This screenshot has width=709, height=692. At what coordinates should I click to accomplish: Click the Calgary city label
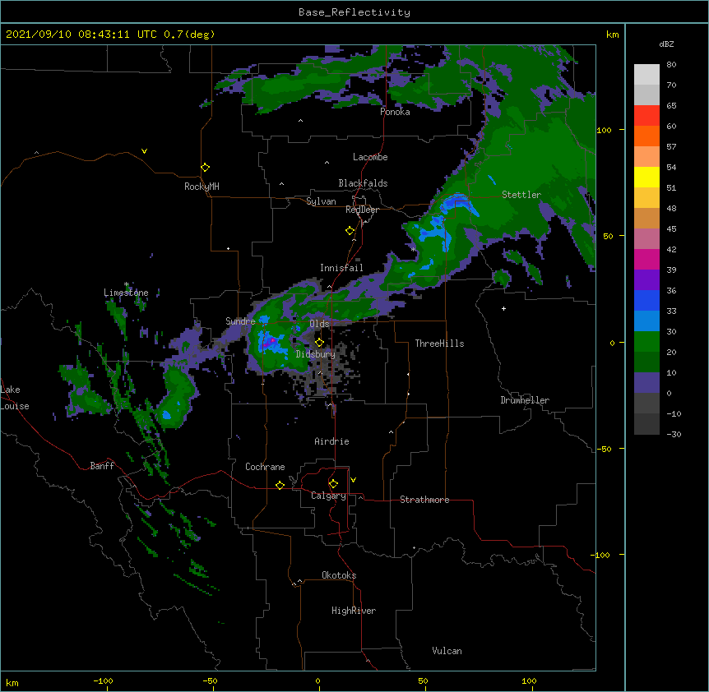(328, 496)
